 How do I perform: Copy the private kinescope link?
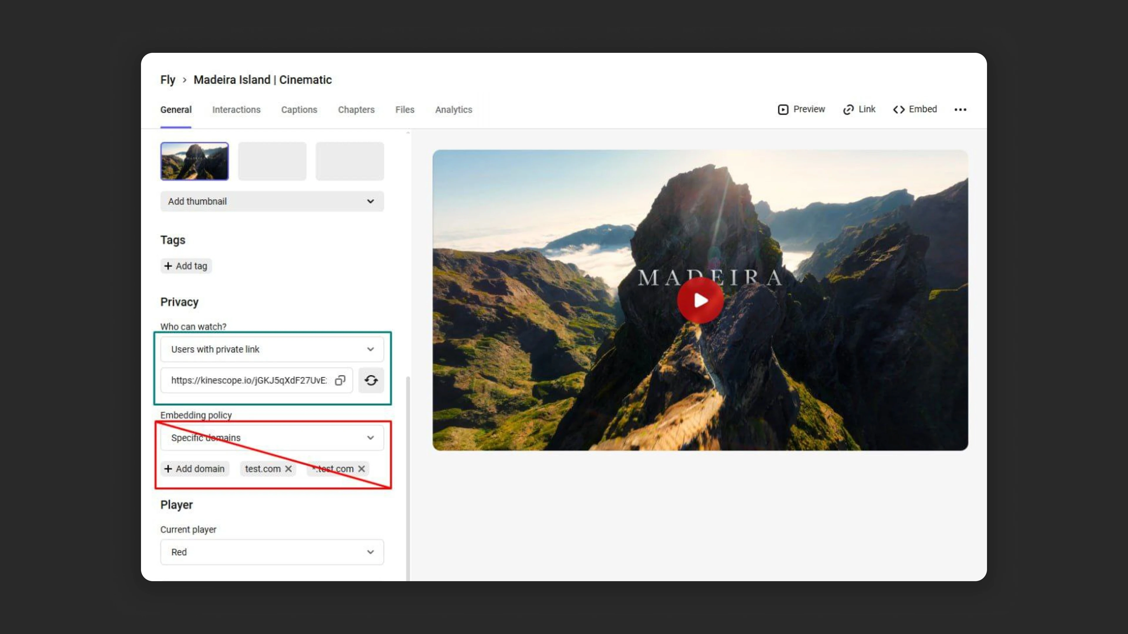coord(340,380)
